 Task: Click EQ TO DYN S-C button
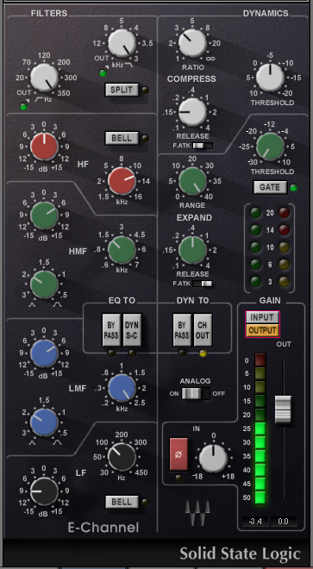pos(132,330)
